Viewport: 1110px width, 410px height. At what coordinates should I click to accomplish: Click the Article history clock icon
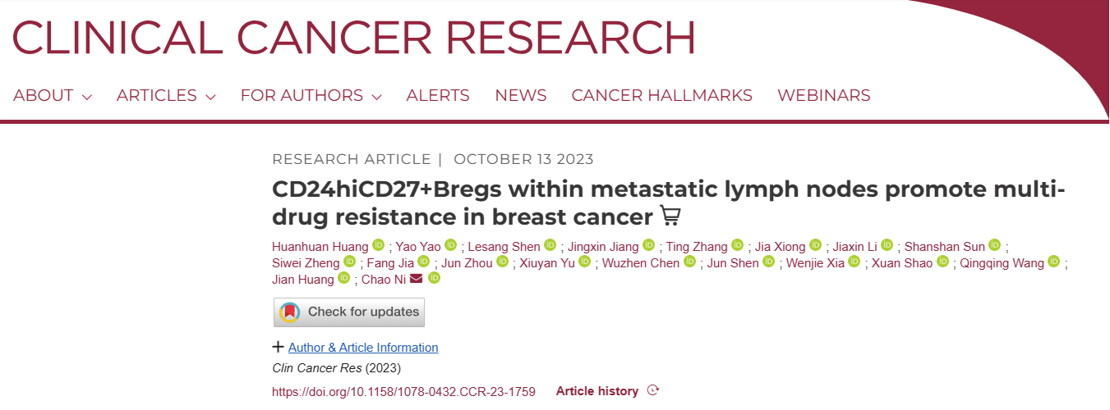pyautogui.click(x=653, y=391)
